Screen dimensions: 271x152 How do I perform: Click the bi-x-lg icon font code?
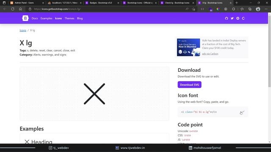pyautogui.click(x=199, y=112)
